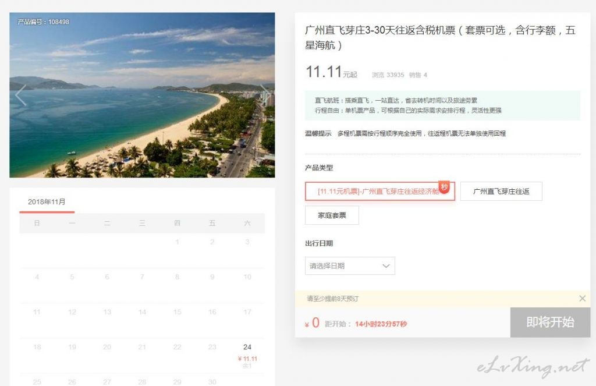Select the 家庭套票 product type

[332, 215]
